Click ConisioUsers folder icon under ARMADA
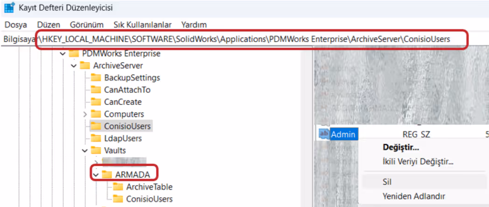This screenshot has width=489, height=207. [x=118, y=199]
